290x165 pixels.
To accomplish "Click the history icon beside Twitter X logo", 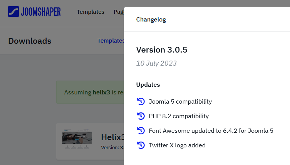I will pos(141,145).
